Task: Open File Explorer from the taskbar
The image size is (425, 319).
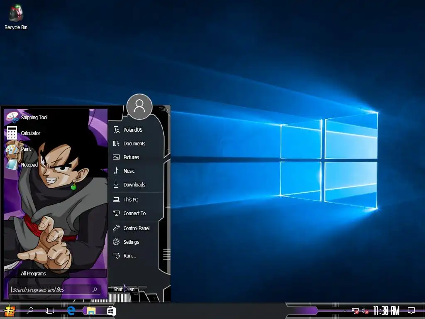Action: [91, 311]
